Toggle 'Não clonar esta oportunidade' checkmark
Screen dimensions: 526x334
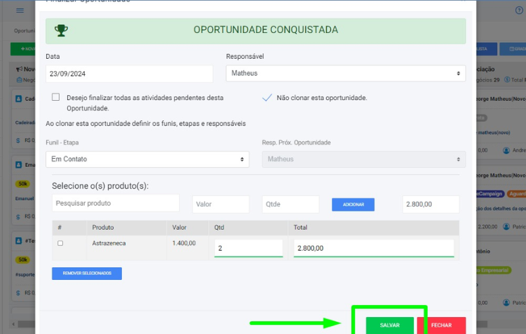click(x=267, y=97)
